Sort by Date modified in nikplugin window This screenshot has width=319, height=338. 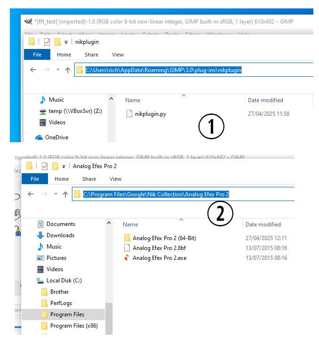tap(265, 100)
